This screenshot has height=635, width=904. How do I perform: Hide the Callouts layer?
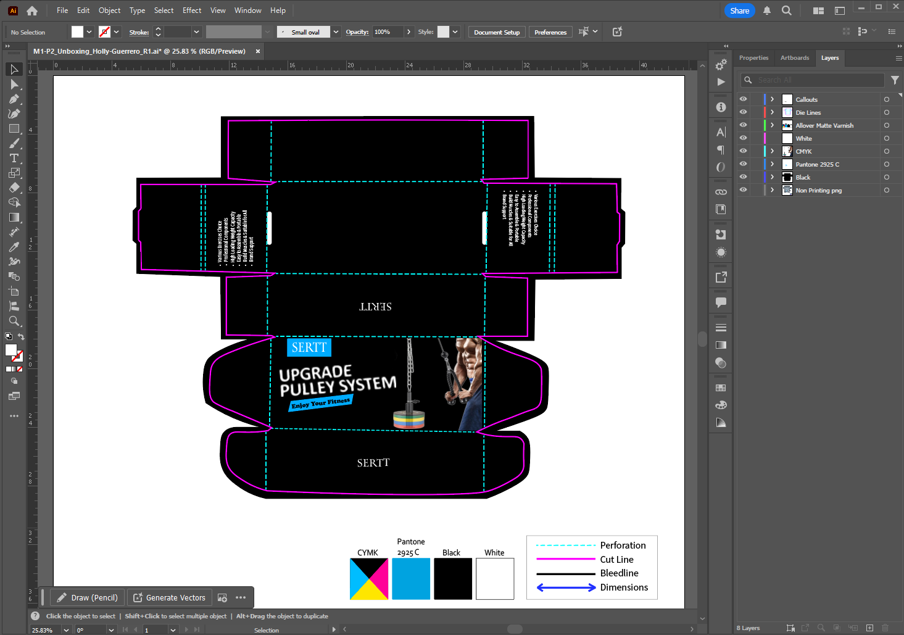743,99
